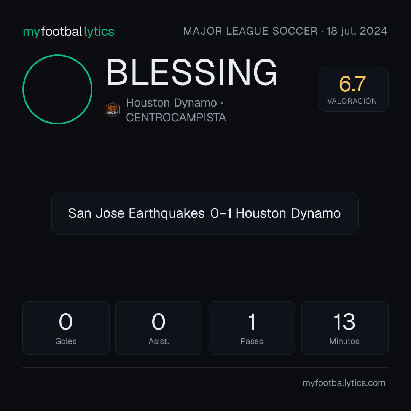Click the 0–1 score in the match box

[x=221, y=213]
